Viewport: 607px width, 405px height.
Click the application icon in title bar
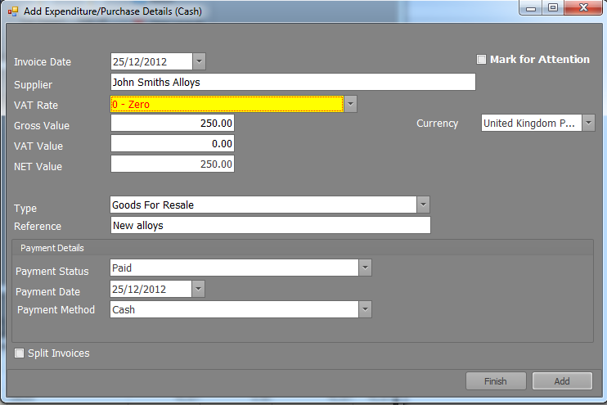tap(13, 11)
